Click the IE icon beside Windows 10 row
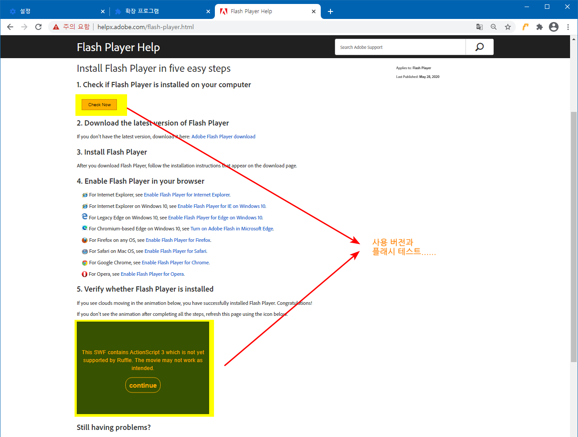This screenshot has height=437, width=578. (85, 206)
